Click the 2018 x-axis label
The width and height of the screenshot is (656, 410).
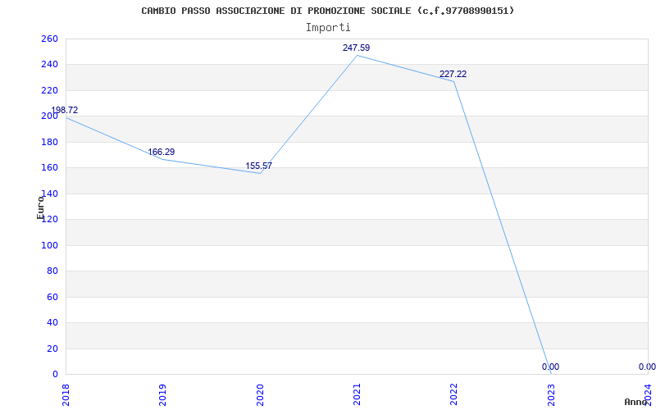coord(66,395)
